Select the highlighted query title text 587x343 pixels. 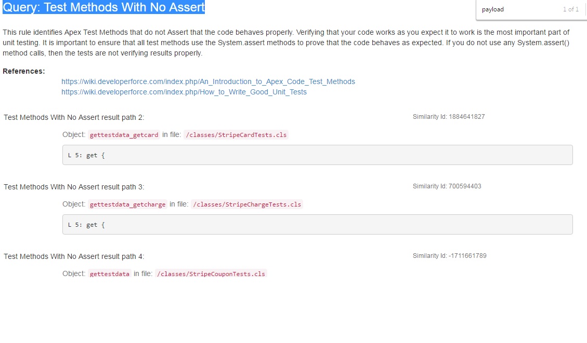point(103,7)
